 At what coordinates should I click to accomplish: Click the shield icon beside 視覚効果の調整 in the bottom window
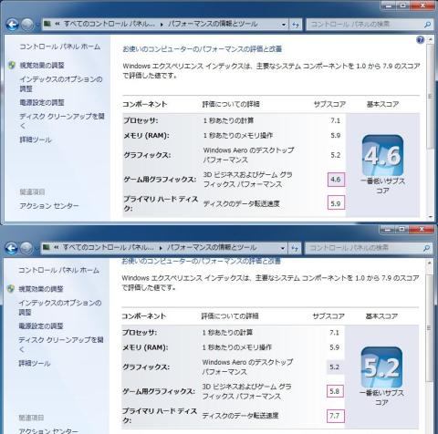coord(11,289)
